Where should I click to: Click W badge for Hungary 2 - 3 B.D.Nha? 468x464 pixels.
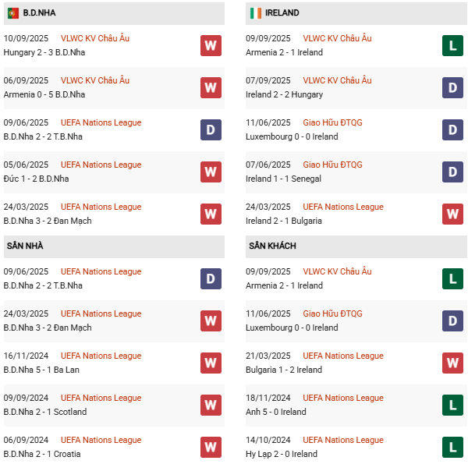tap(211, 45)
